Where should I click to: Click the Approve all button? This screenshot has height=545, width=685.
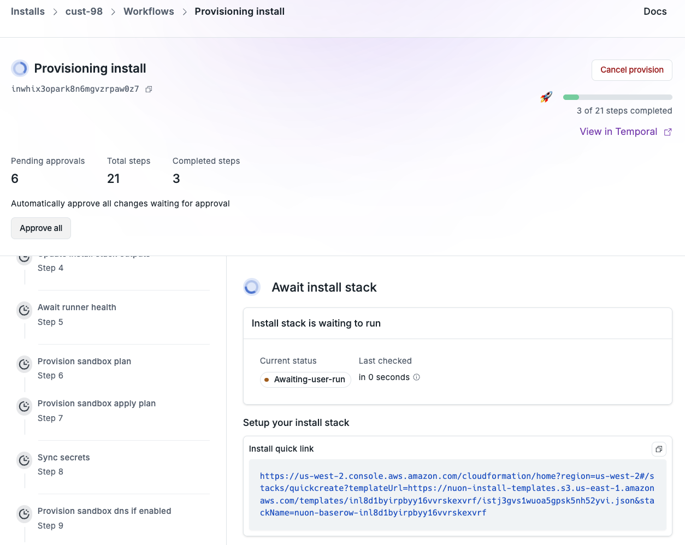40,228
